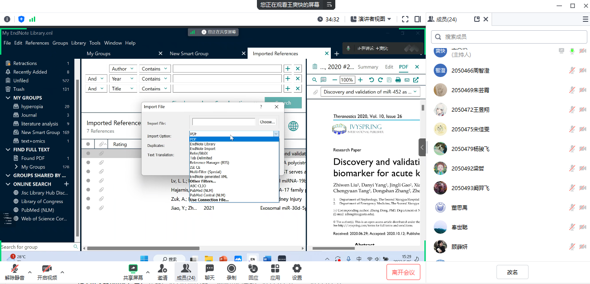
Task: Click plus next to ONLINE SEARCH
Action: [x=66, y=184]
